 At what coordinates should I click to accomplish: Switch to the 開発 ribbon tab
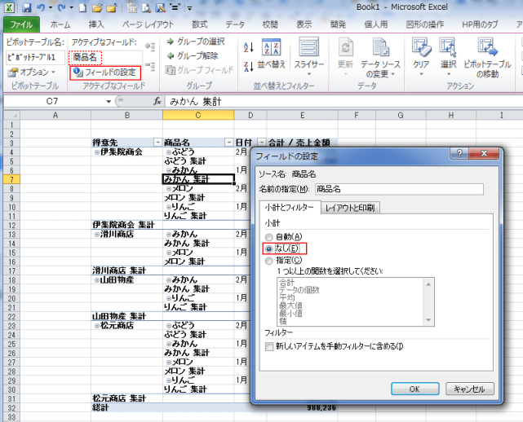338,24
